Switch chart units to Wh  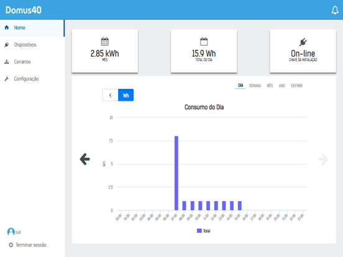pyautogui.click(x=126, y=95)
